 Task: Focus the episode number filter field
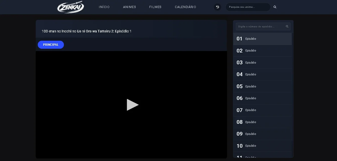(263, 26)
